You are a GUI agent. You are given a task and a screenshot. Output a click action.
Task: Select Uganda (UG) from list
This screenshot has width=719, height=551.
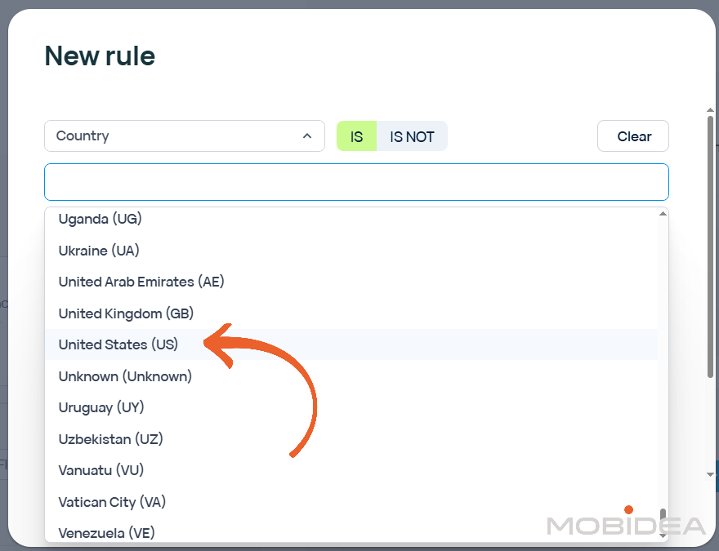point(100,219)
